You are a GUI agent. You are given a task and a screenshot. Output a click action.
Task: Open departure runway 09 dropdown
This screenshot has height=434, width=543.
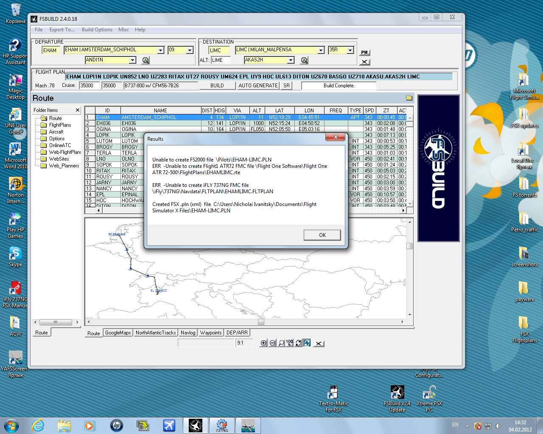[x=190, y=50]
